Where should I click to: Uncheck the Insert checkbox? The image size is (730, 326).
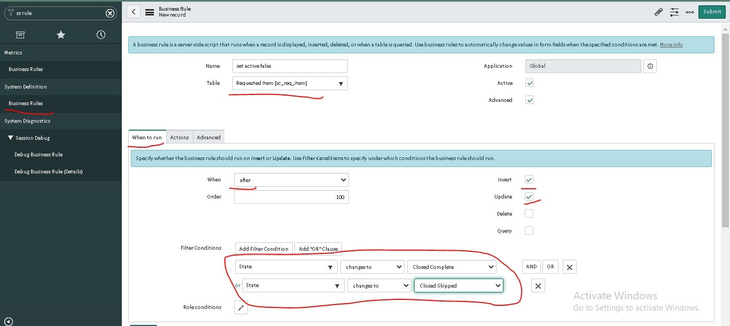tap(529, 179)
